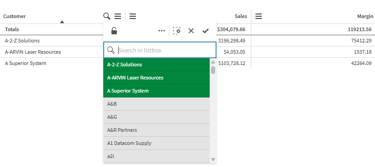375x167 pixels.
Task: Click the A Superior System table cell
Action: 26,63
